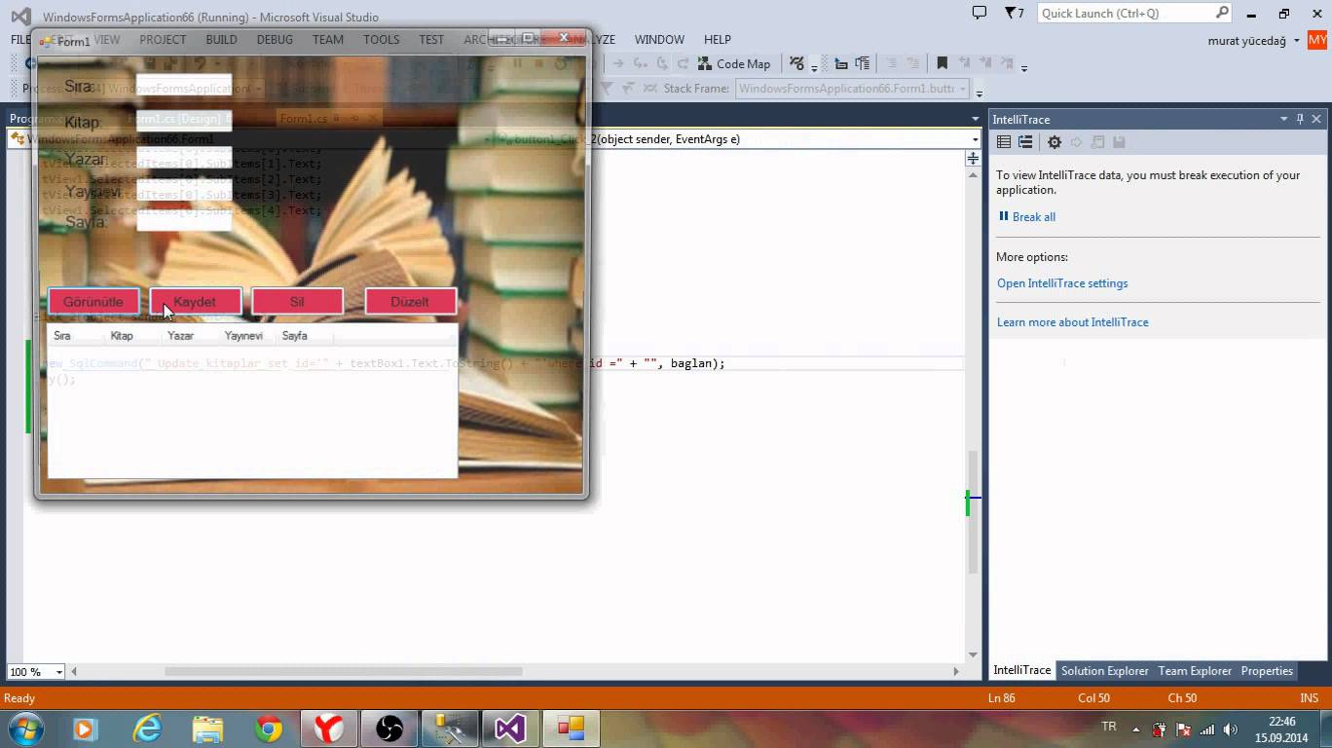Open the editor tab list dropdown arrow
Image resolution: width=1332 pixels, height=748 pixels.
(975, 119)
